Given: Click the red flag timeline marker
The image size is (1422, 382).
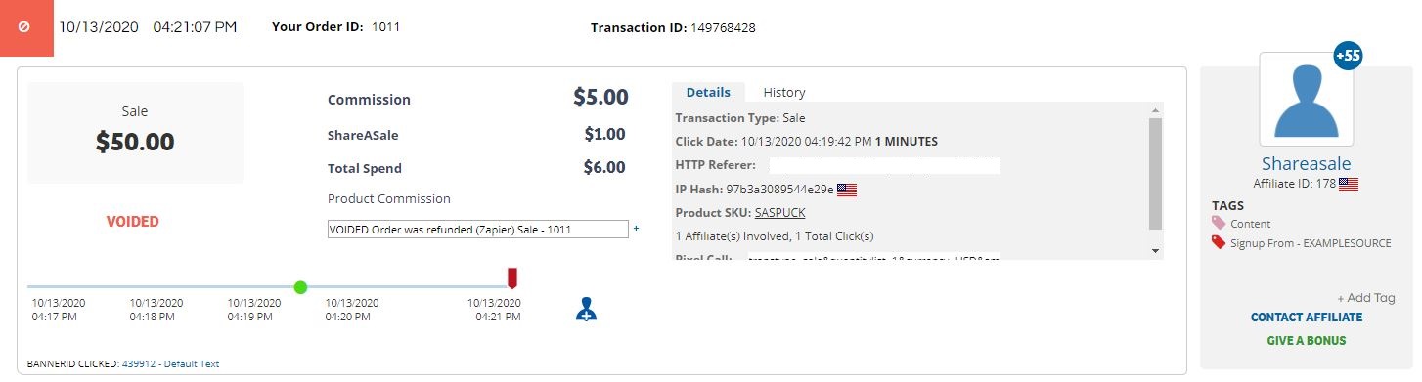Looking at the screenshot, I should [x=511, y=277].
